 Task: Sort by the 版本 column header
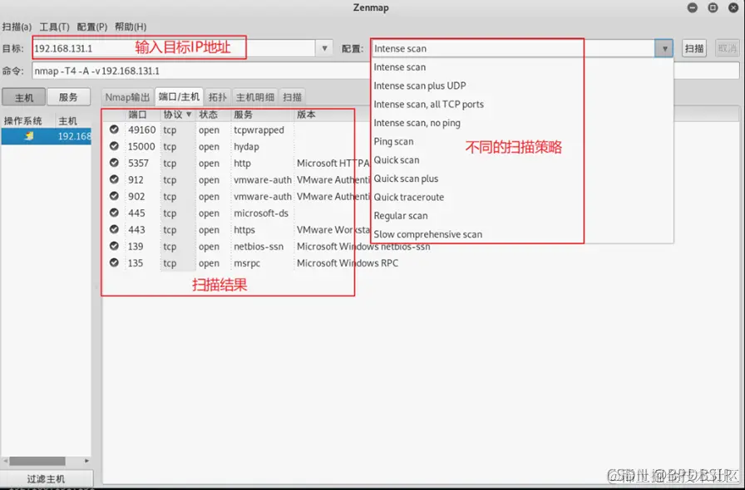pyautogui.click(x=306, y=115)
